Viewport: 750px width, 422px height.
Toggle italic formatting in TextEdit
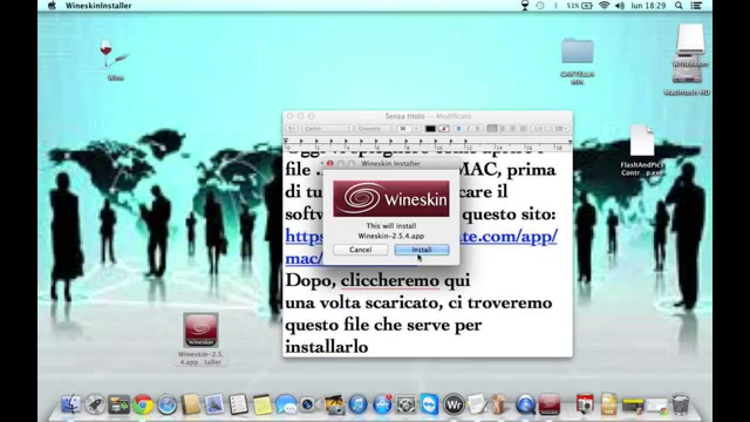pyautogui.click(x=468, y=128)
